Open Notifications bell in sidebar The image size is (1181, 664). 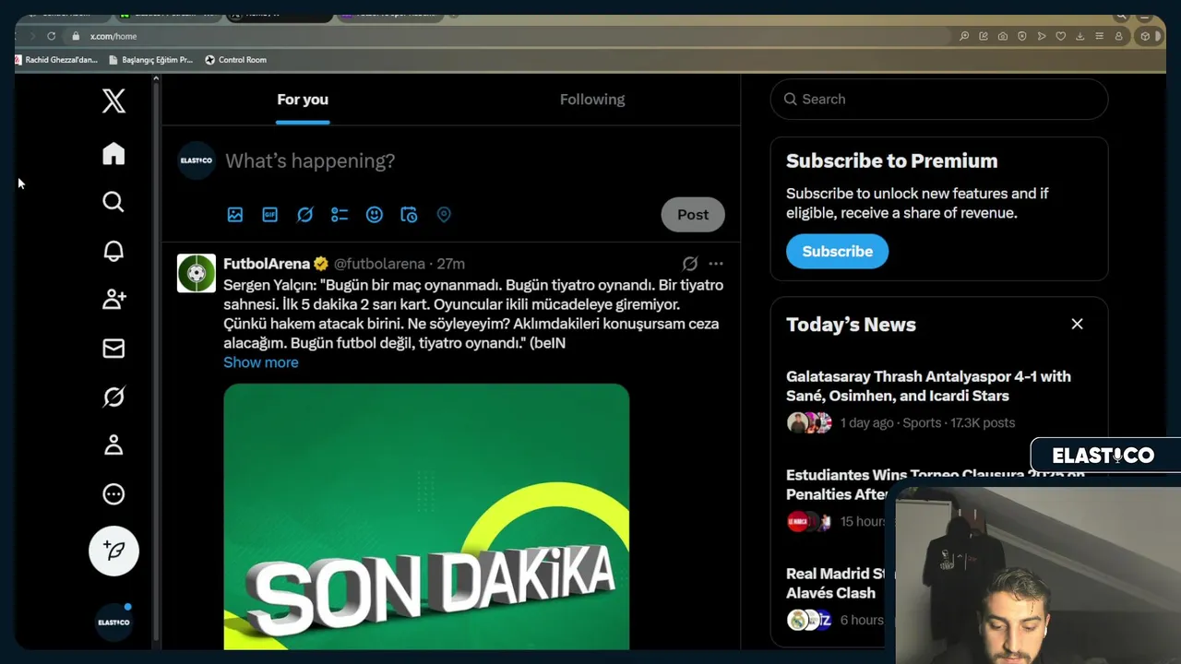(113, 251)
